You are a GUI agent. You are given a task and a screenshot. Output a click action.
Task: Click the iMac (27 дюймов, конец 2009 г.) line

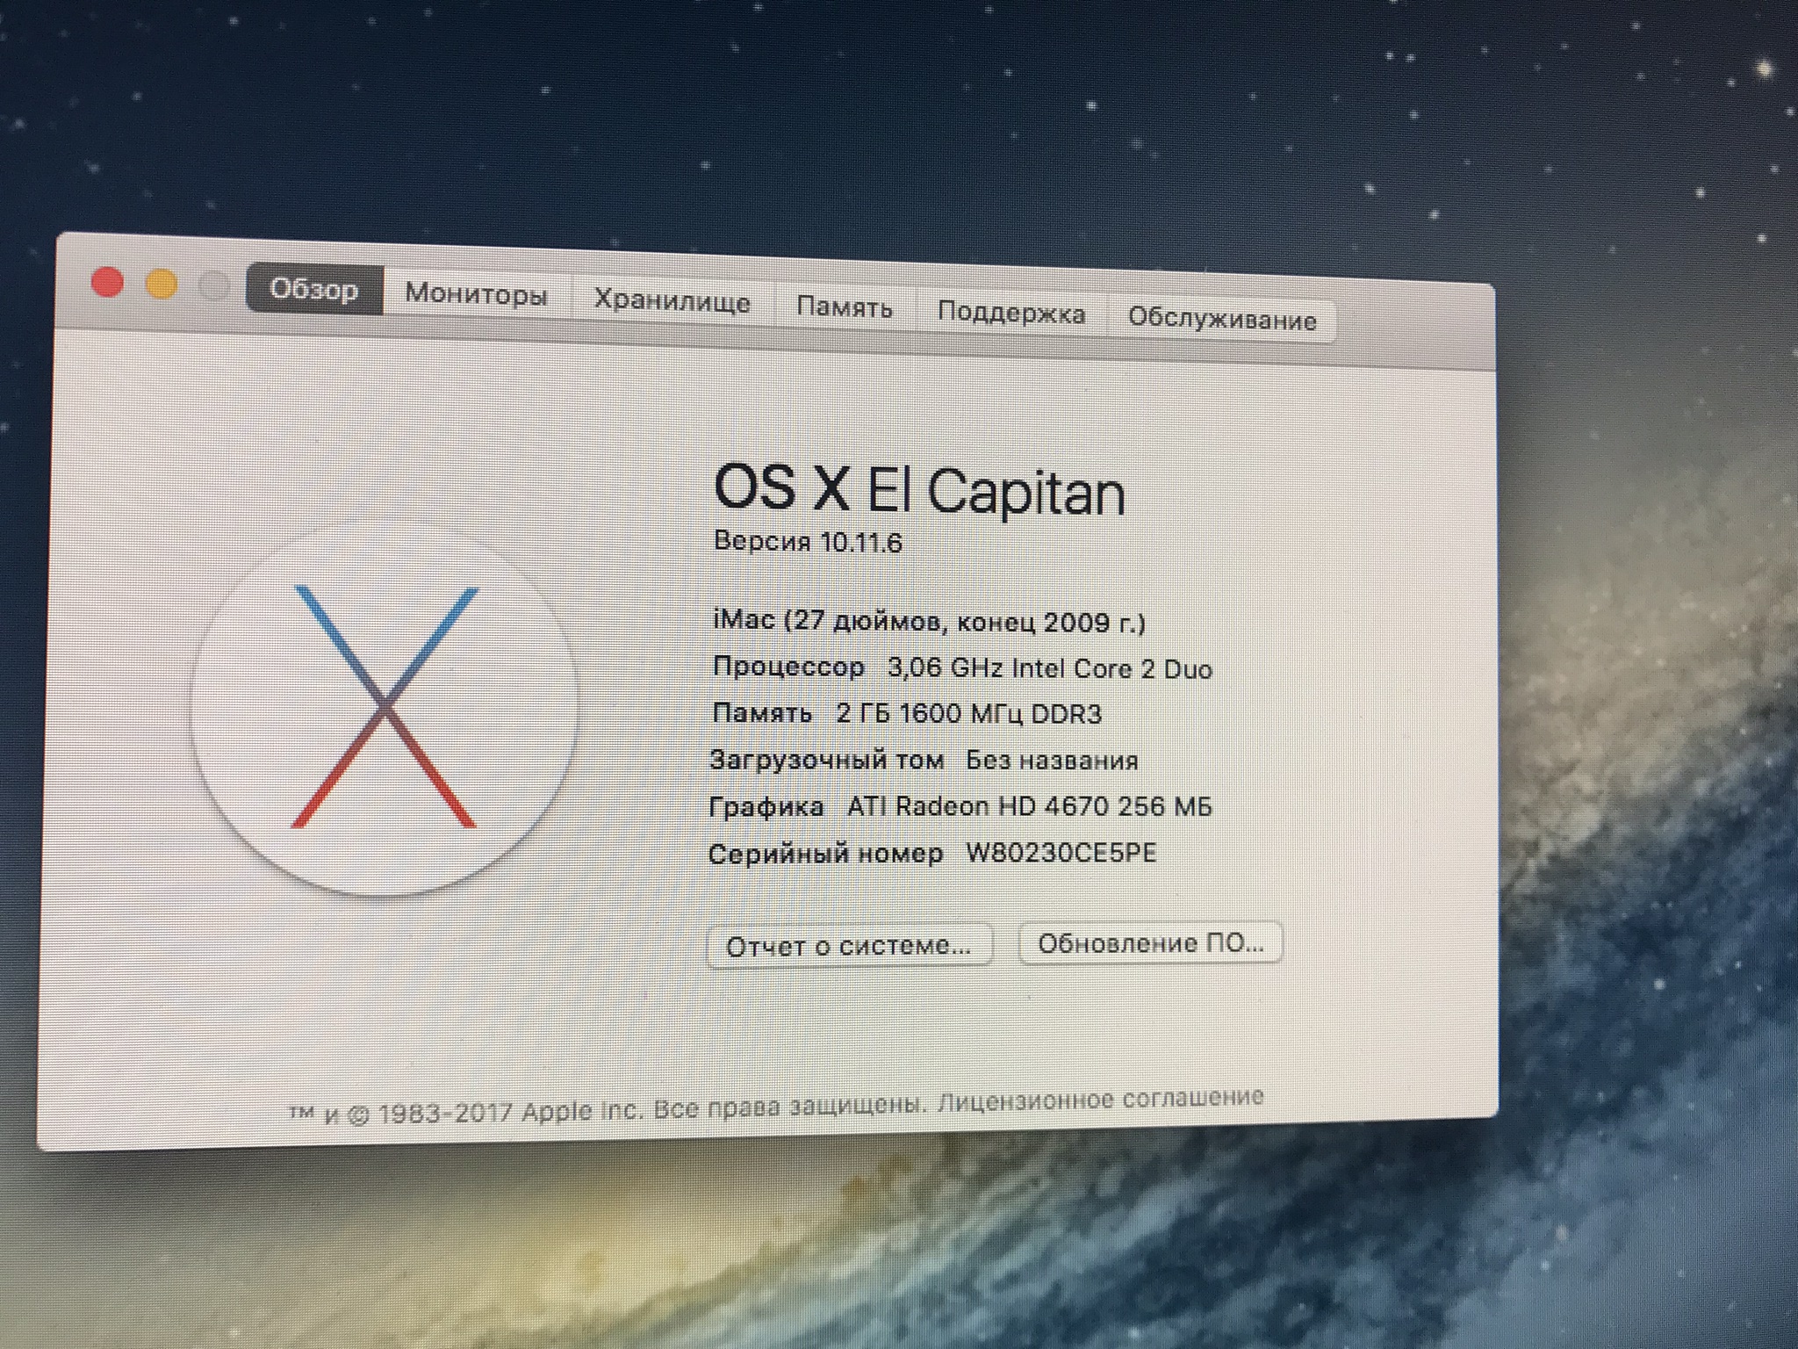click(x=930, y=622)
